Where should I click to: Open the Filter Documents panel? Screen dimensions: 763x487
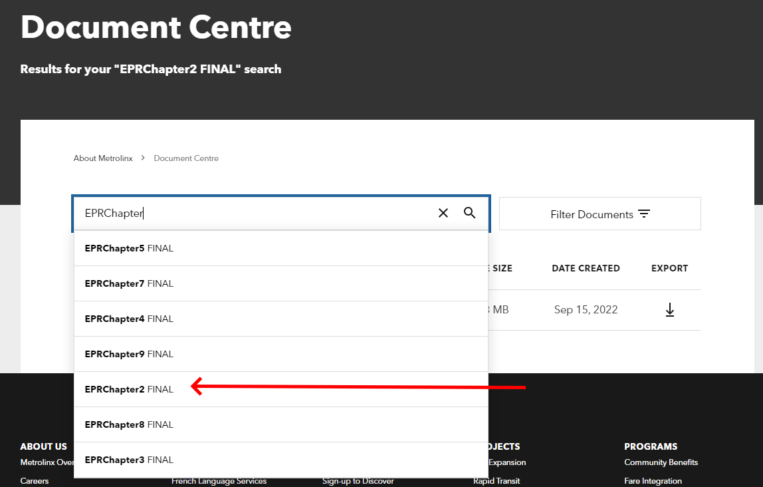point(599,214)
